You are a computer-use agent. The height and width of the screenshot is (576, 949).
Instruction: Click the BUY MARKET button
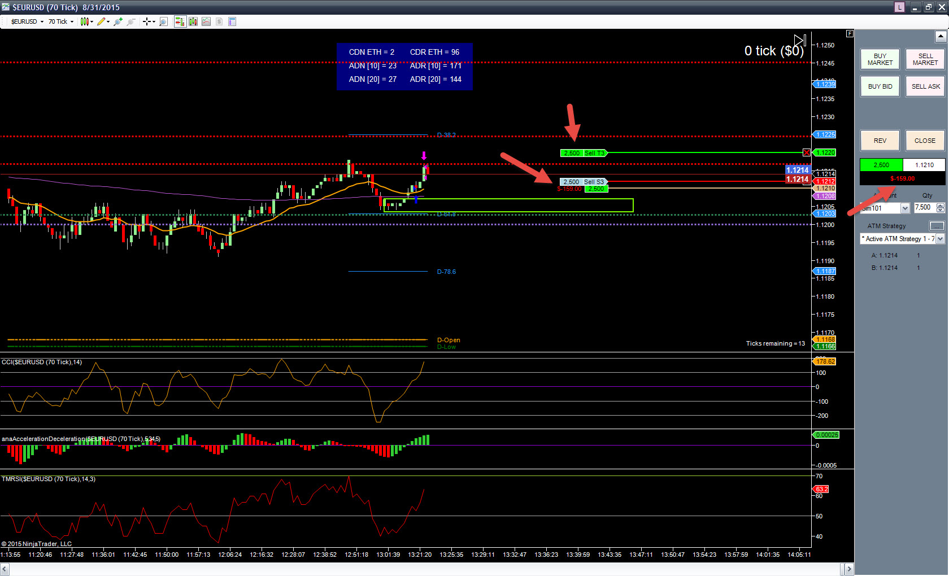(x=880, y=59)
